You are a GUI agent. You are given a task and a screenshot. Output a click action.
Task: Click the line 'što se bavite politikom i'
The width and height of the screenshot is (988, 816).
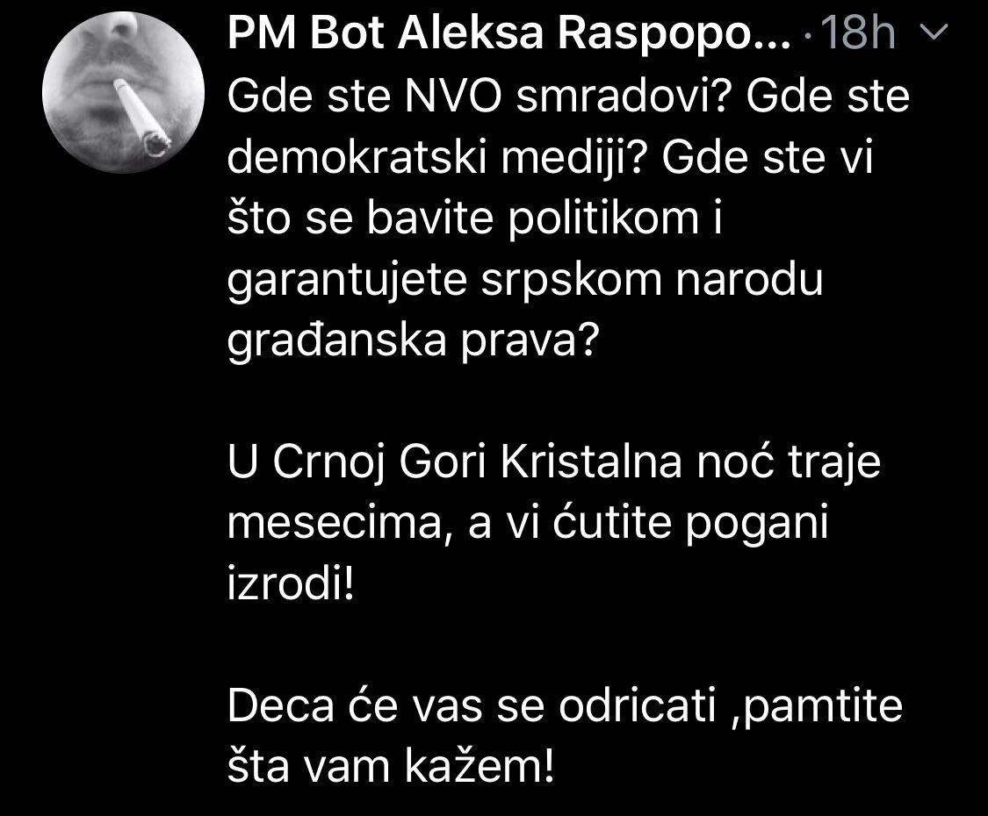(474, 218)
